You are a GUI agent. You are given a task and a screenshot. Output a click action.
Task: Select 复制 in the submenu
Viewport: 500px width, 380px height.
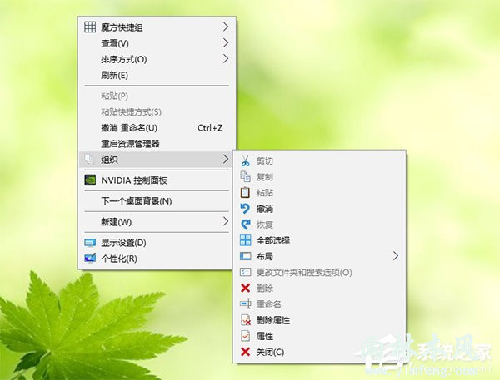tap(319, 177)
